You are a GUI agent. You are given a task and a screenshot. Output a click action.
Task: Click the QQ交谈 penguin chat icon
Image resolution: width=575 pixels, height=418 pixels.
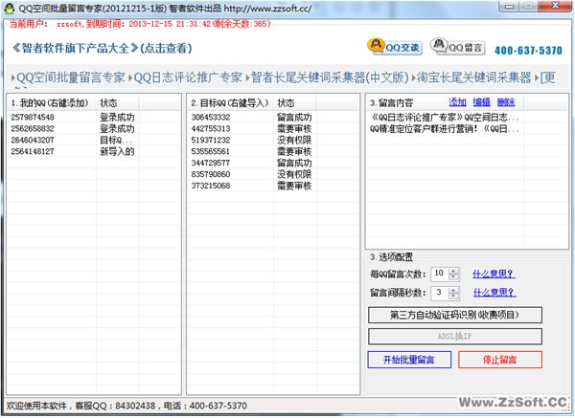tap(395, 47)
